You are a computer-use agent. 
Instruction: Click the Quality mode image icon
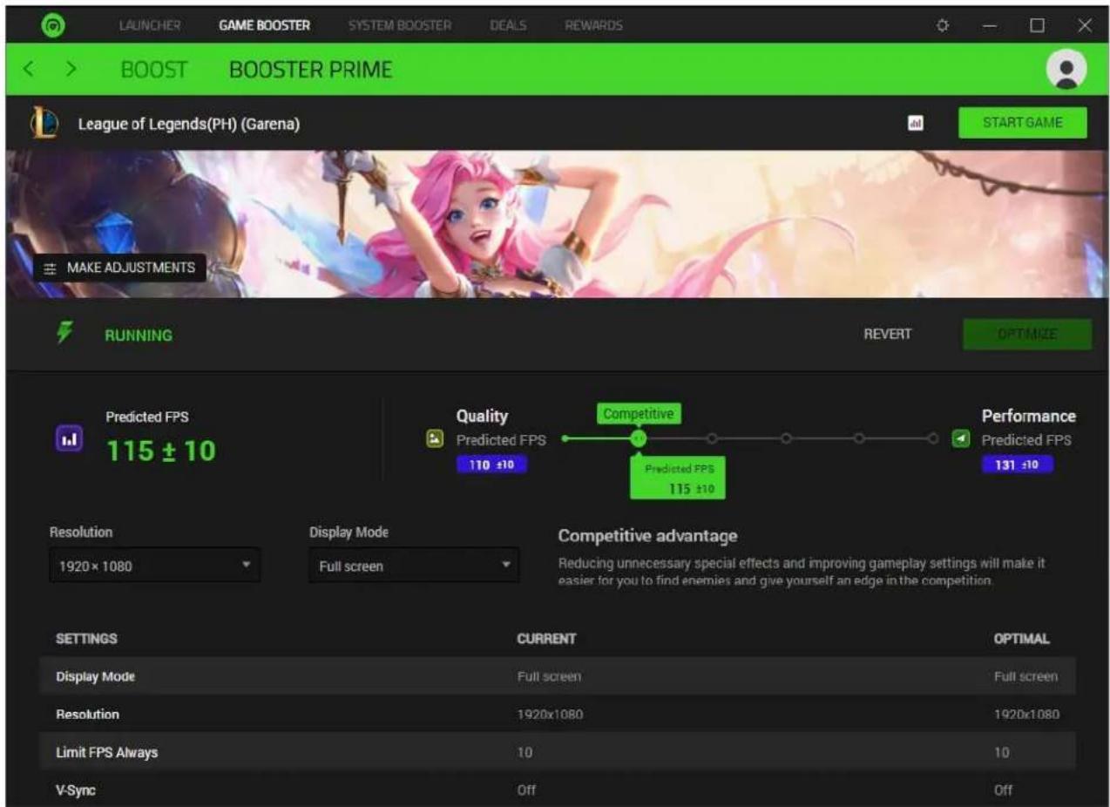click(x=434, y=439)
